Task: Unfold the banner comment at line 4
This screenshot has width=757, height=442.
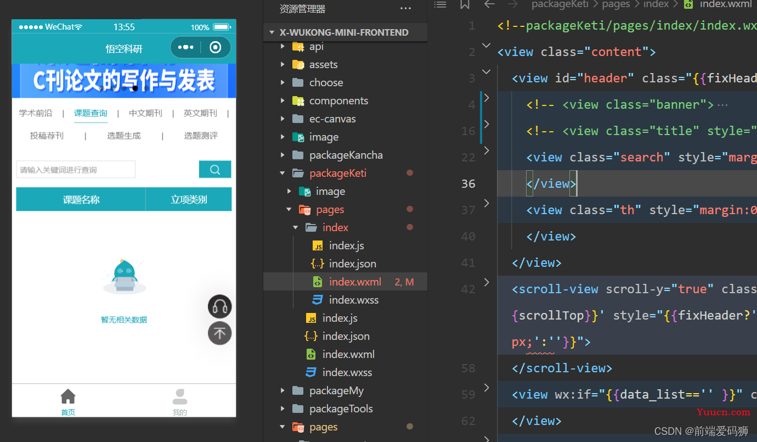Action: [x=486, y=98]
